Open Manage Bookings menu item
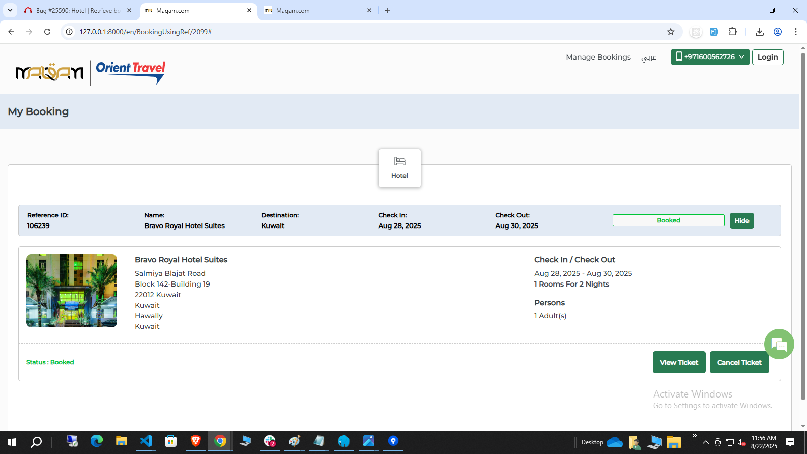Viewport: 807px width, 454px height. click(x=598, y=58)
